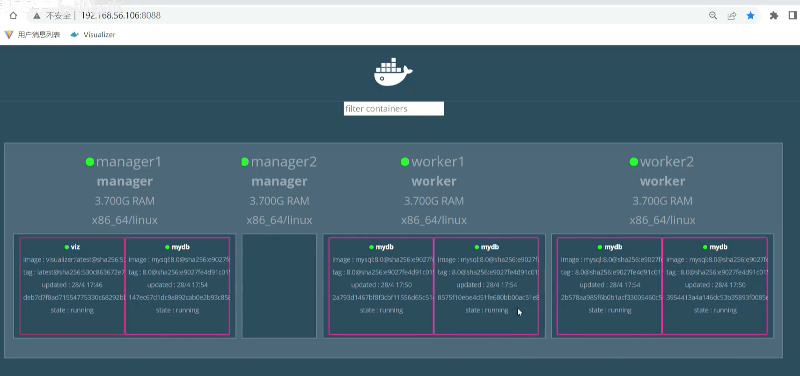
Task: Open the 用户消息列表 bookmark
Action: coord(32,35)
